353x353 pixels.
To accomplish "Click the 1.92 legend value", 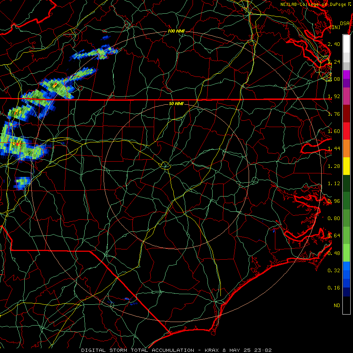I will [334, 96].
